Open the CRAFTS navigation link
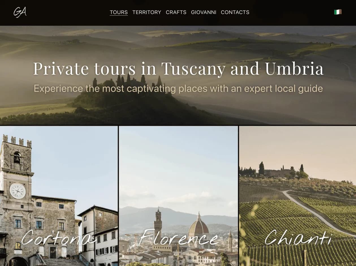 tap(176, 12)
